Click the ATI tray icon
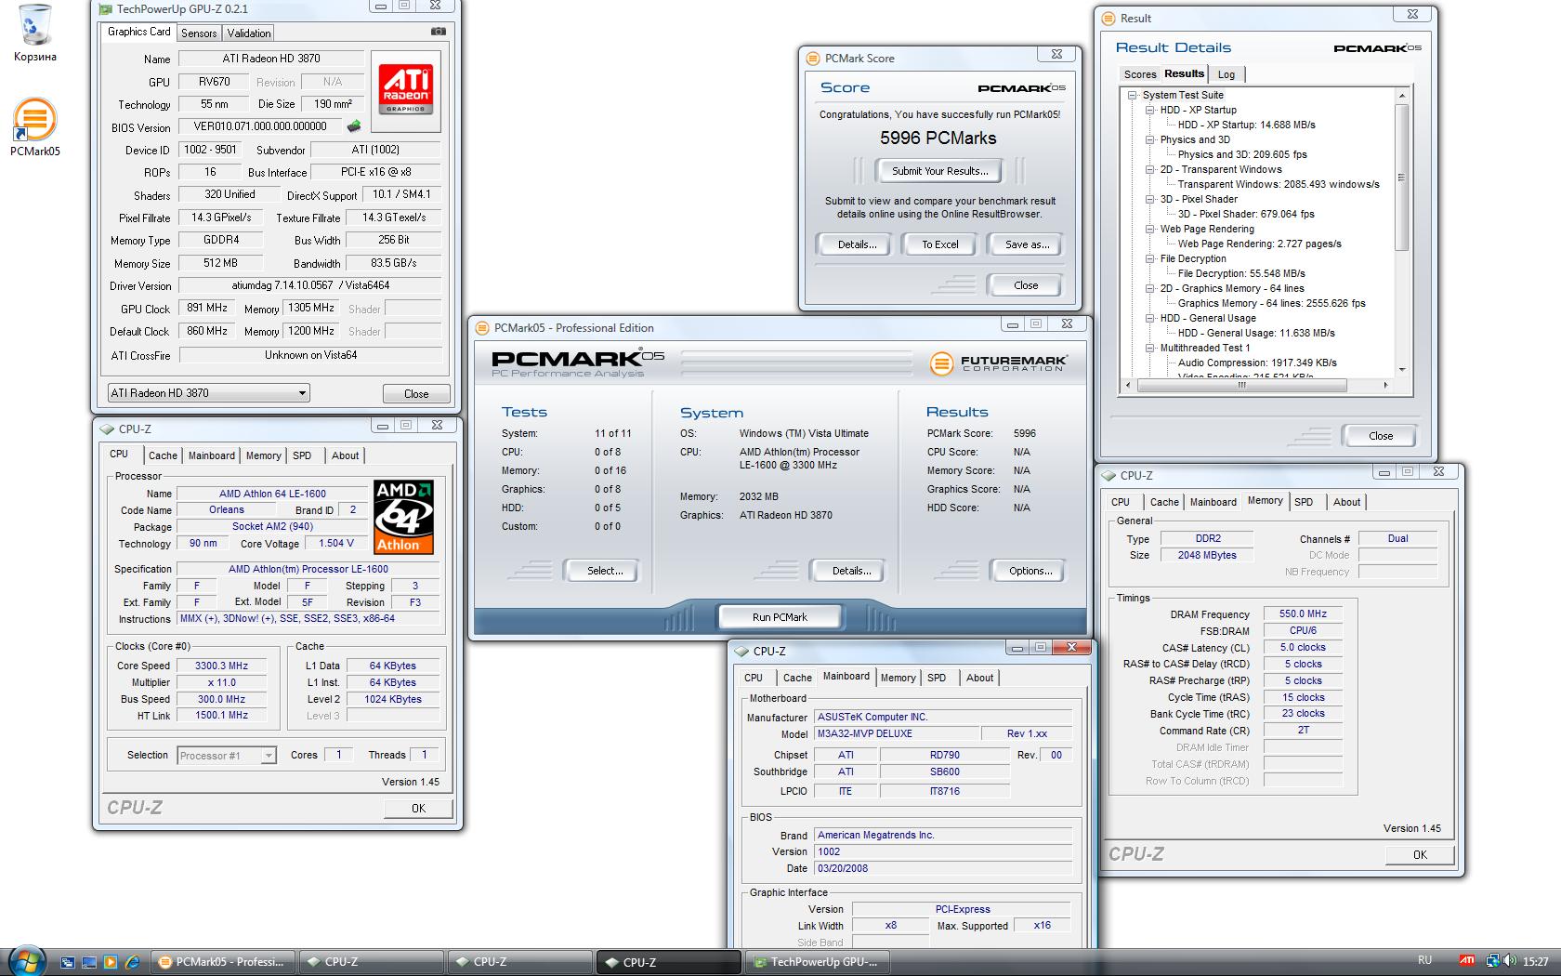 (x=1466, y=961)
